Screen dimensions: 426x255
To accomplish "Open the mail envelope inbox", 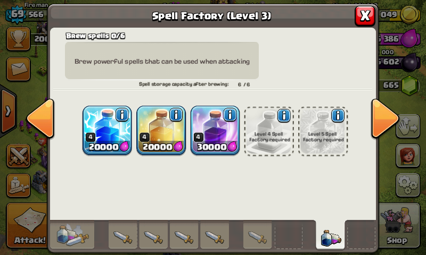I will [x=18, y=69].
